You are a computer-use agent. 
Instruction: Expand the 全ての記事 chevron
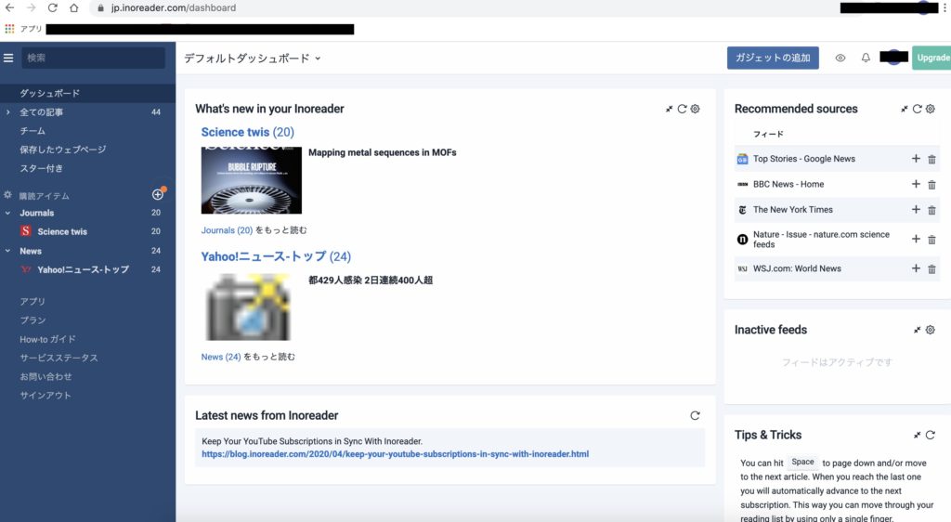[x=7, y=112]
